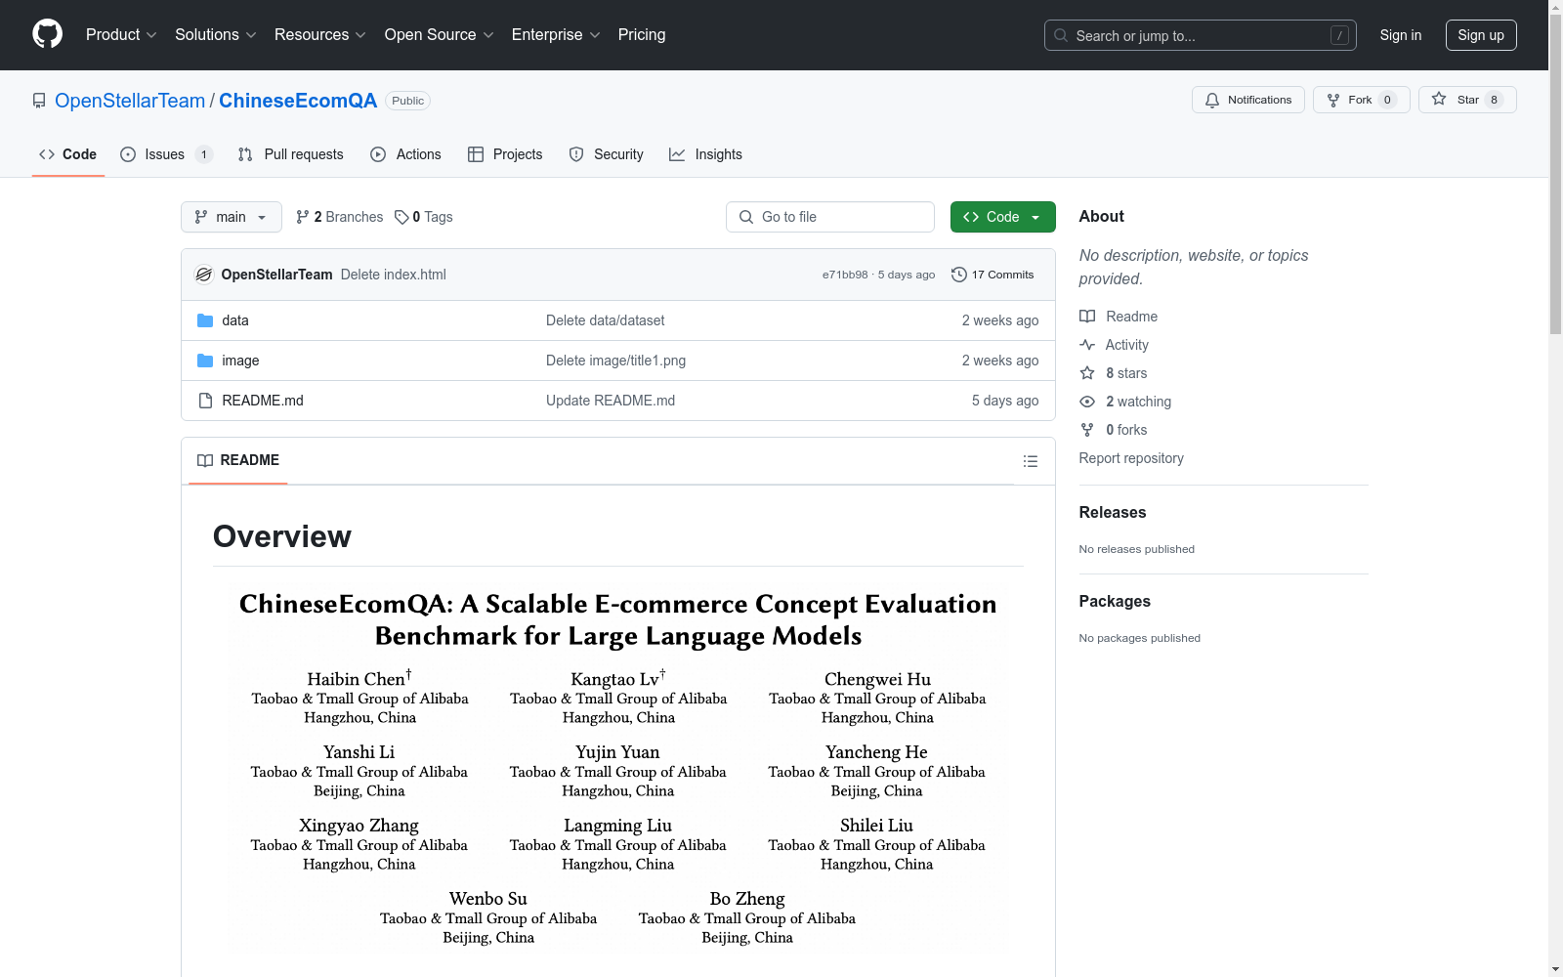Click the slash shortcut key icon
Screen dimensions: 1563x977
pos(1339,35)
